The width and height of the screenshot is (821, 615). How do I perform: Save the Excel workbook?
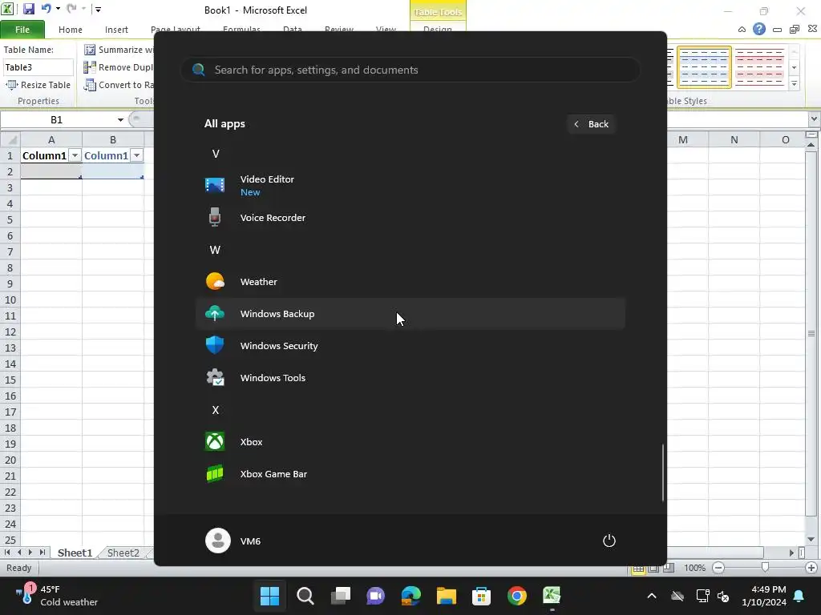tap(28, 9)
